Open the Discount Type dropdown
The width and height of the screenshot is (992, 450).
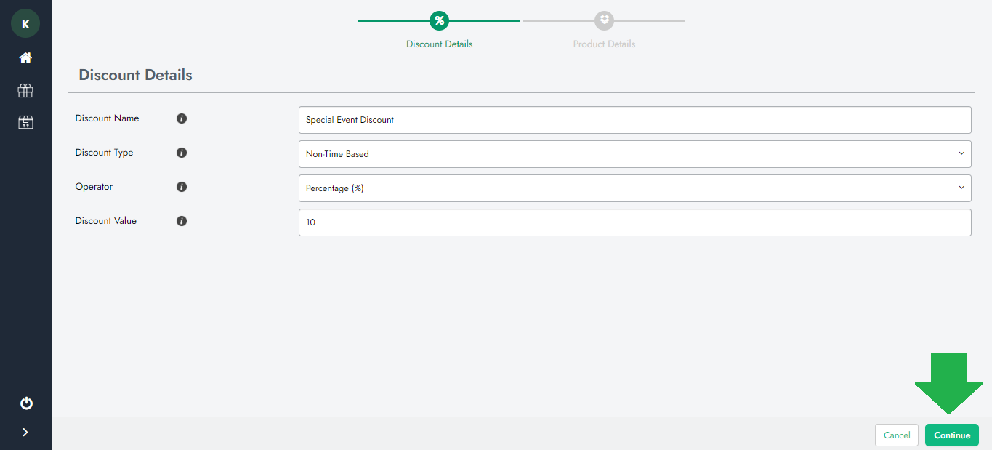coord(634,154)
